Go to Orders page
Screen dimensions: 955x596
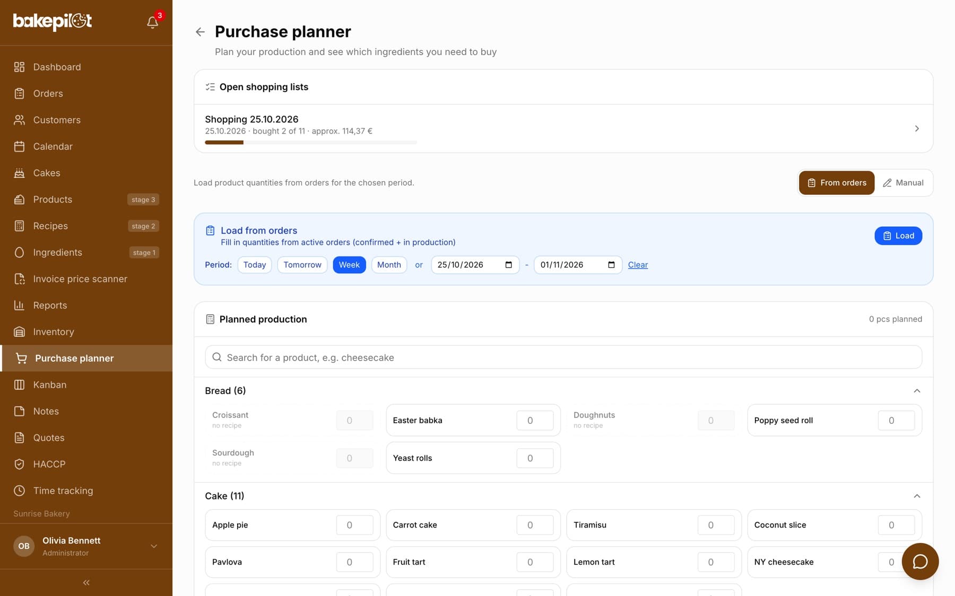[x=86, y=93]
